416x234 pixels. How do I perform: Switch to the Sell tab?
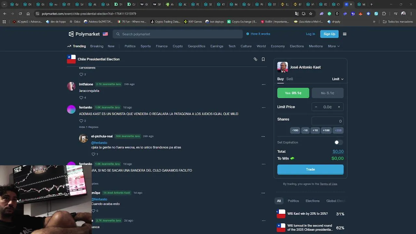click(x=290, y=79)
